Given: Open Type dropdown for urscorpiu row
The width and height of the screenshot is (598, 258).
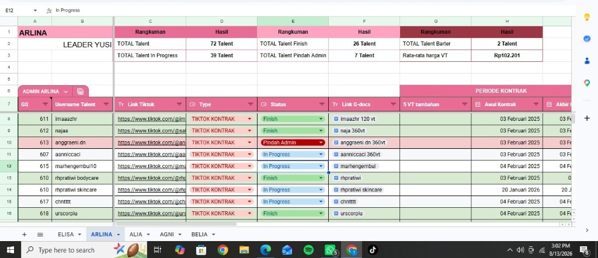Looking at the screenshot, I should 249,214.
